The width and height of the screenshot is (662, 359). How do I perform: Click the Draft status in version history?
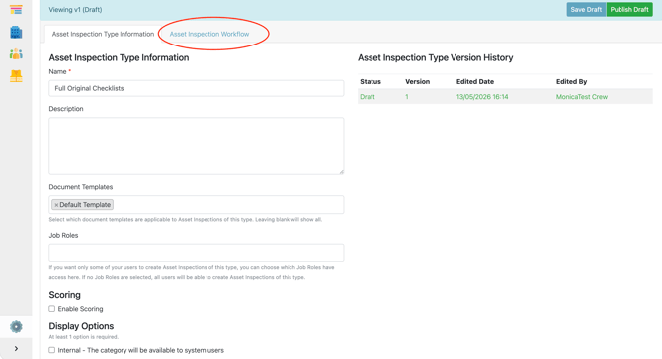coord(368,97)
